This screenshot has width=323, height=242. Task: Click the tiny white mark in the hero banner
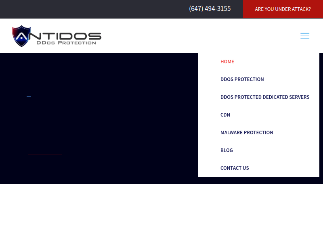78,107
